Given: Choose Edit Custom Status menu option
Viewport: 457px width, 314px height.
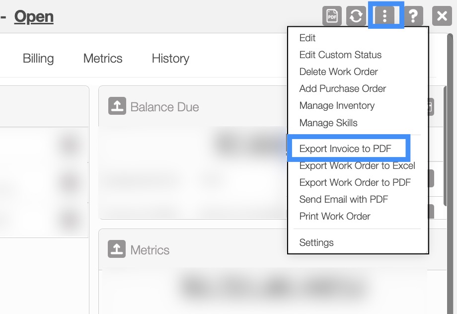Looking at the screenshot, I should pos(340,55).
